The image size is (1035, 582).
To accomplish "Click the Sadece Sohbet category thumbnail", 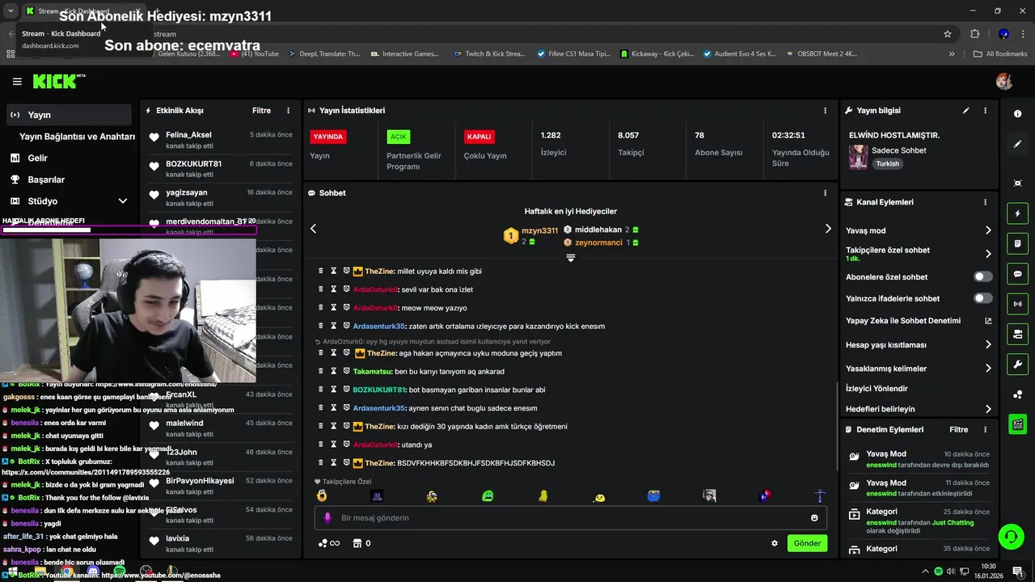I will click(x=858, y=157).
